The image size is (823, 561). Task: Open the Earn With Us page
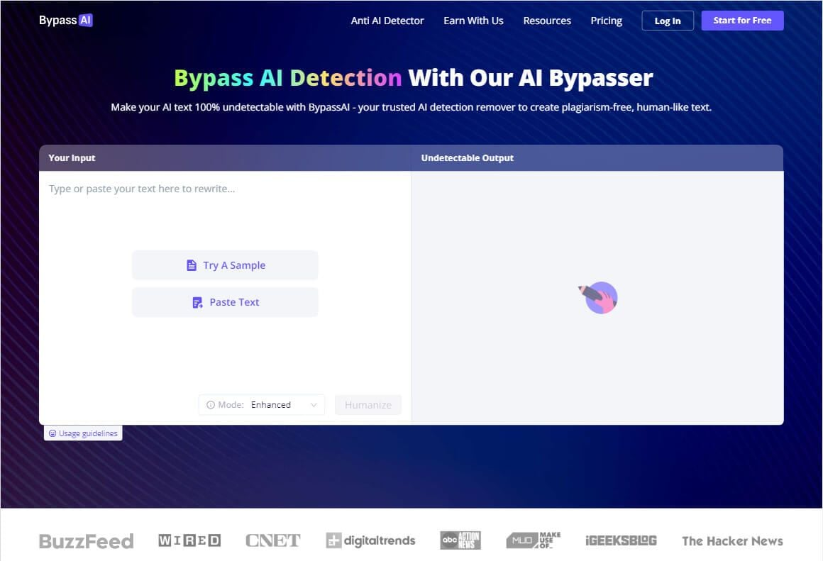click(x=473, y=21)
